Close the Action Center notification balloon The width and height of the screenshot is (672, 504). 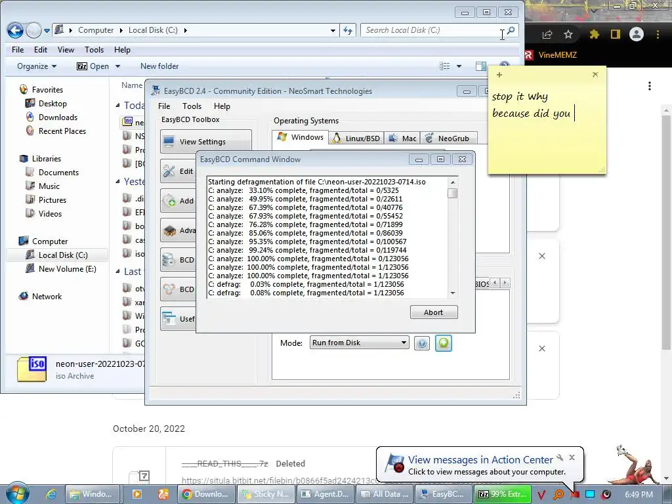pyautogui.click(x=572, y=457)
